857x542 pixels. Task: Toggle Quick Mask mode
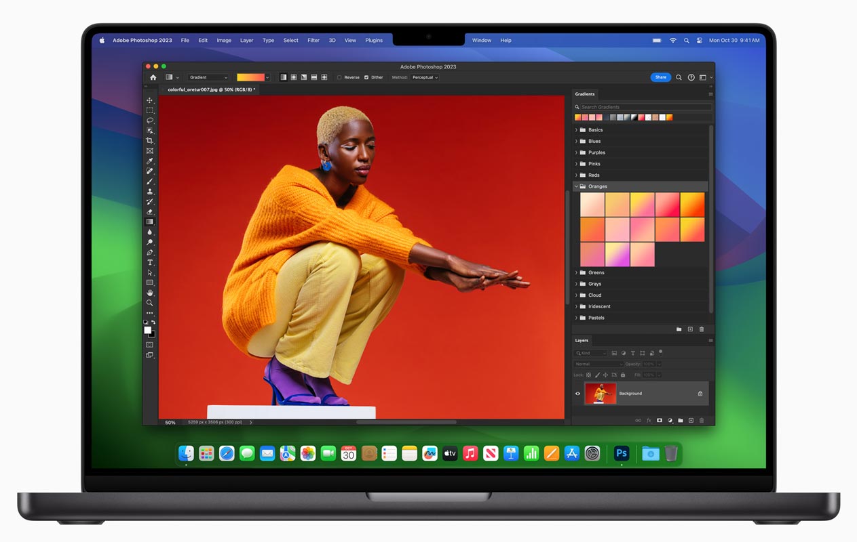[x=150, y=345]
